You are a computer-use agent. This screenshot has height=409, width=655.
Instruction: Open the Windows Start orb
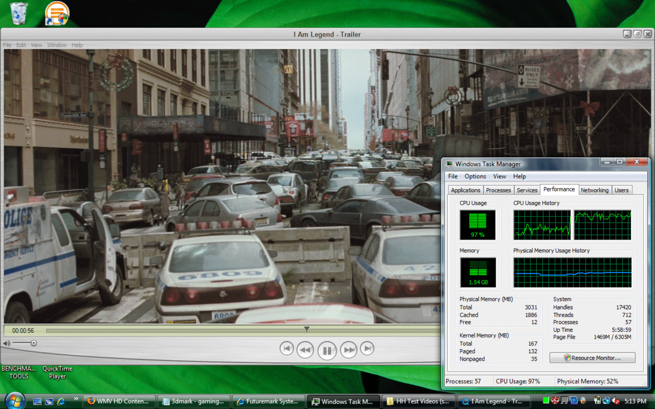[x=15, y=401]
